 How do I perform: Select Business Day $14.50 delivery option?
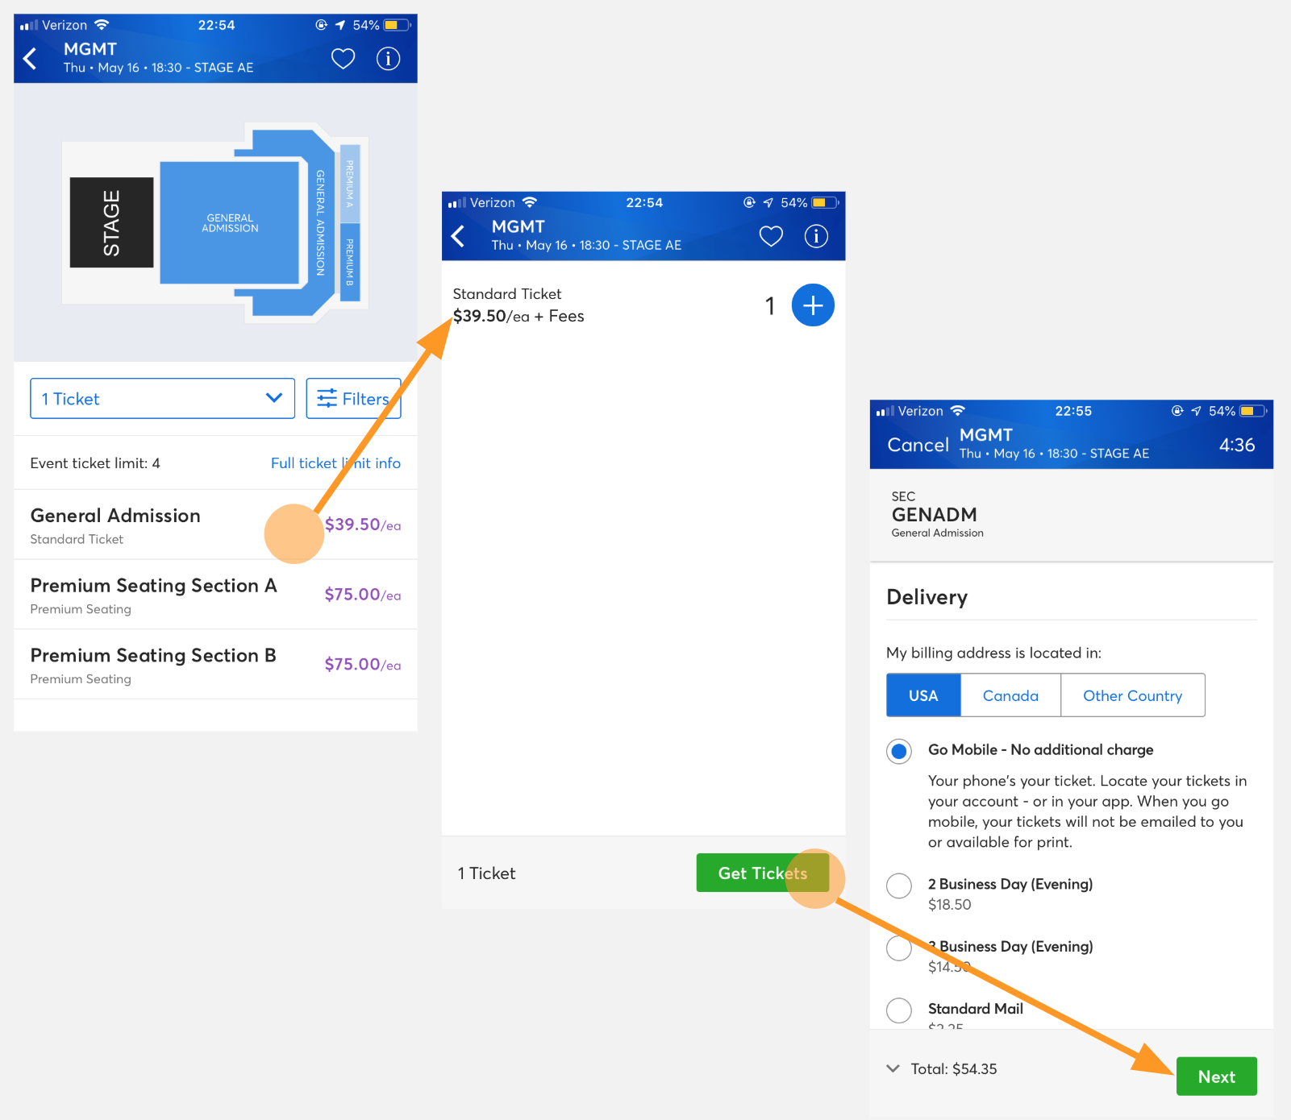pos(899,948)
